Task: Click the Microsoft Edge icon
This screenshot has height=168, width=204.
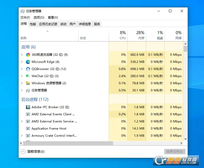Action: (28, 62)
